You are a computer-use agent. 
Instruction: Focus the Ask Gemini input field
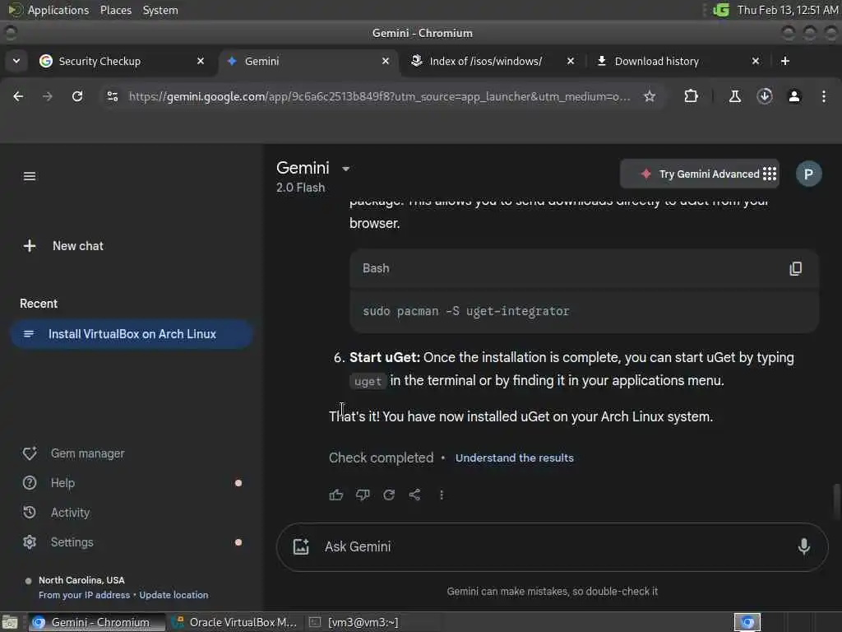point(552,546)
